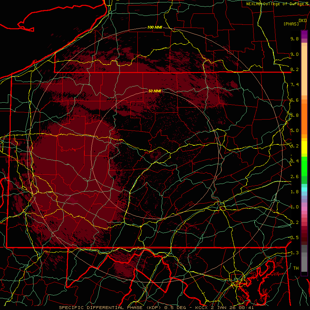The image size is (310, 310).
Task: Click the TH label at legend bottom
Action: (296, 268)
